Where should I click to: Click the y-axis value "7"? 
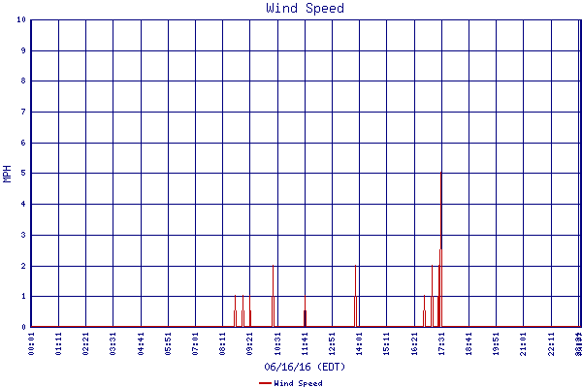23,112
